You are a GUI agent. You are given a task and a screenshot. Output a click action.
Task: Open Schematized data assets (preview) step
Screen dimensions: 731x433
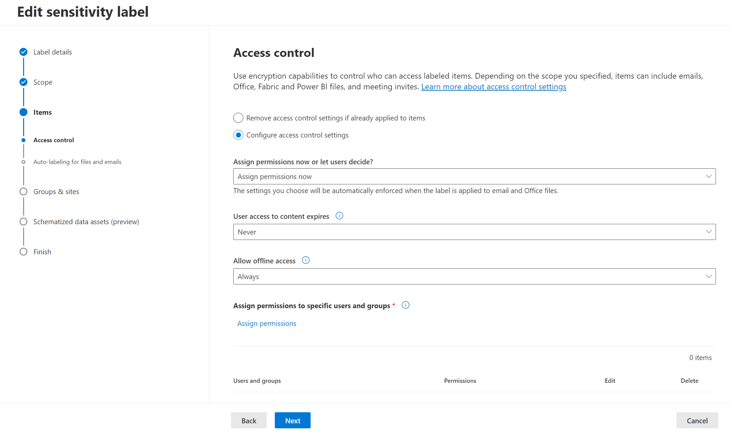coord(86,222)
